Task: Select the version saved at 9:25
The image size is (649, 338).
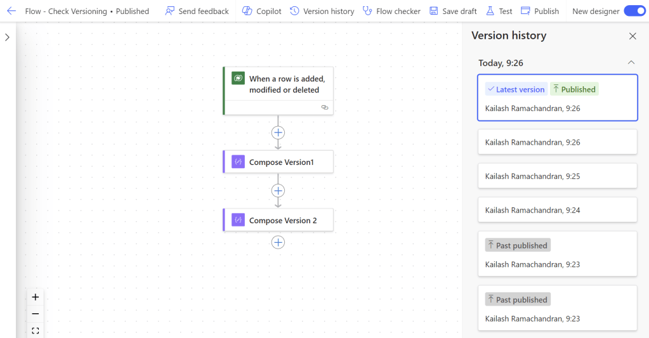Action: [x=557, y=176]
